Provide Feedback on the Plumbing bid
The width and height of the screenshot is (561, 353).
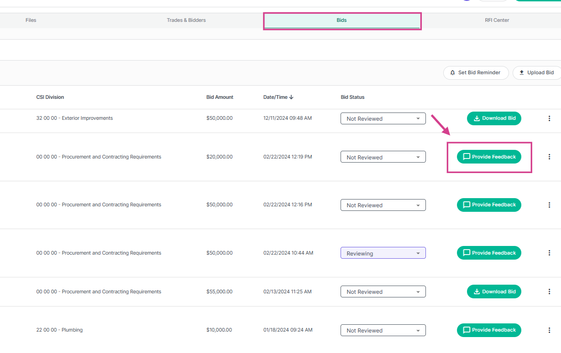[x=489, y=330]
